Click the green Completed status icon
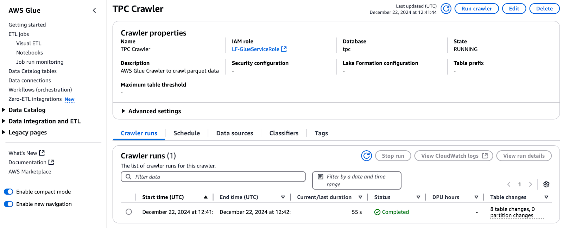The width and height of the screenshot is (563, 228). pyautogui.click(x=377, y=212)
